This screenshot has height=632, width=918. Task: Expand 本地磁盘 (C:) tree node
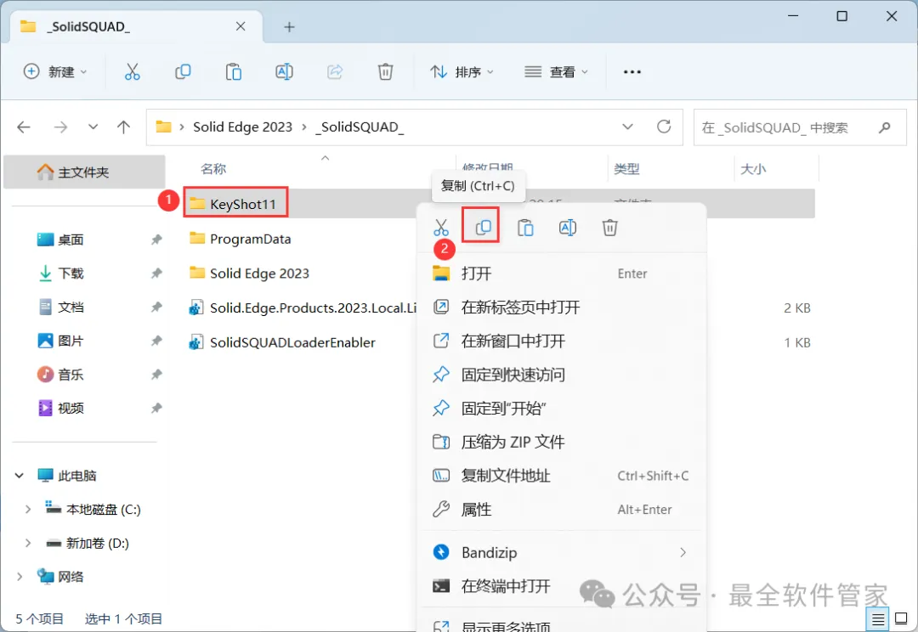click(27, 509)
